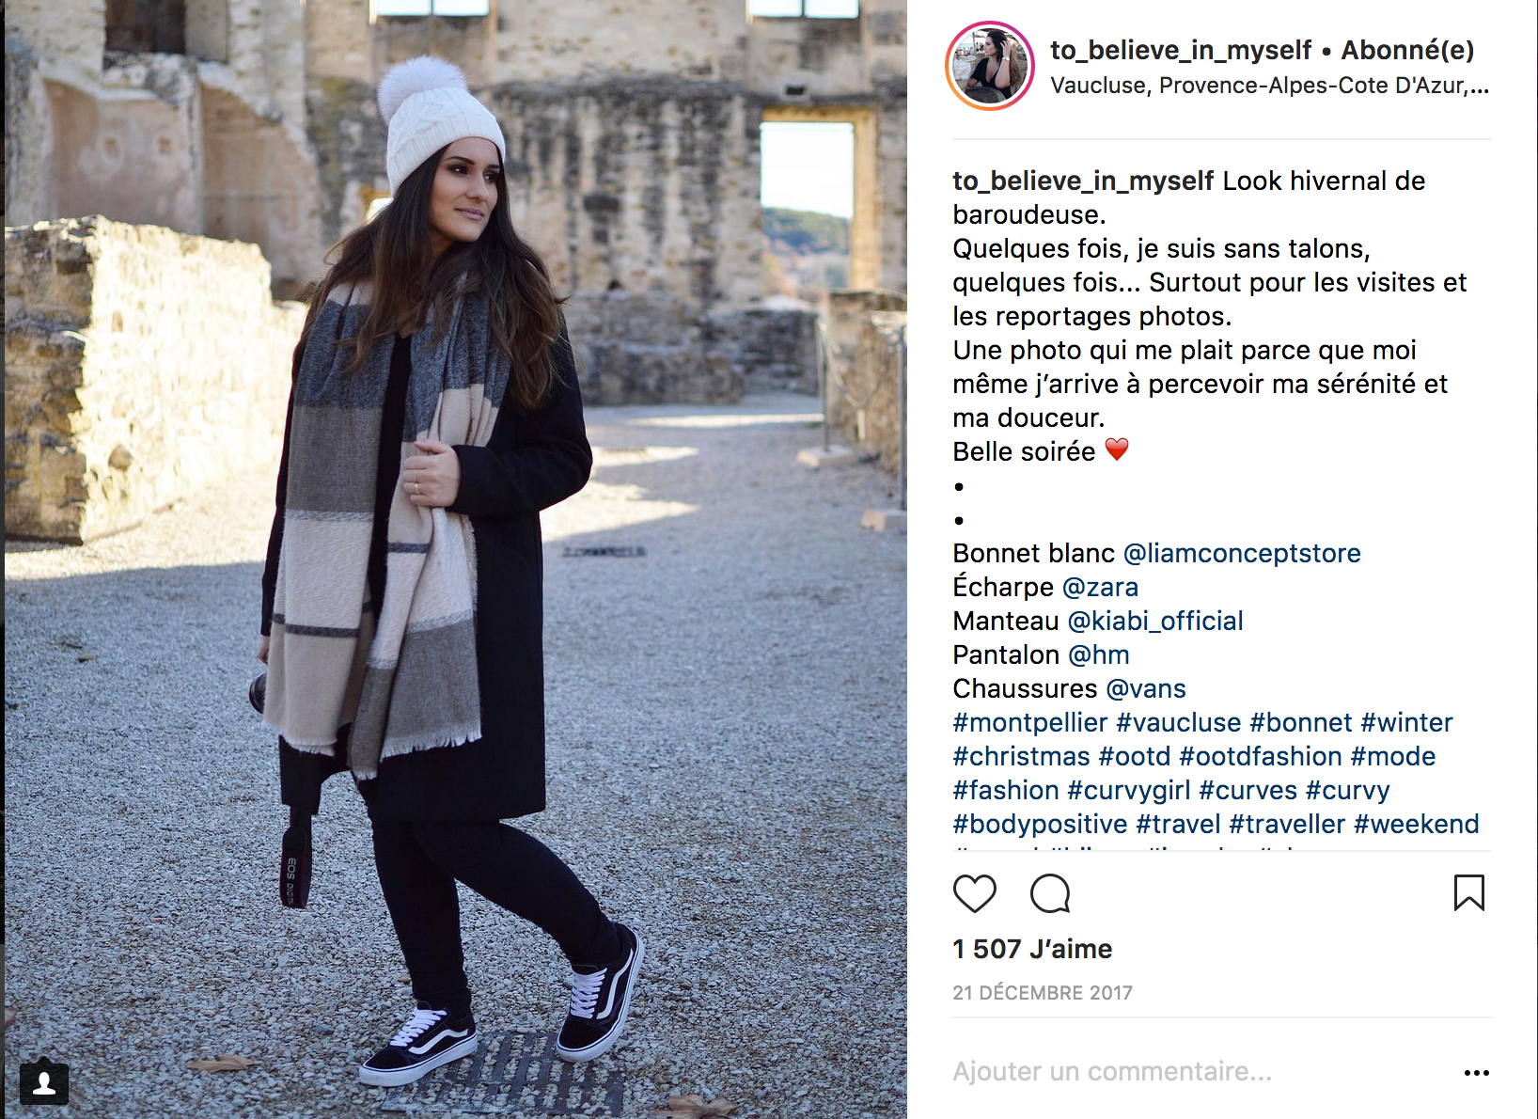Toggle the Abonné(e) following status
The width and height of the screenshot is (1538, 1119).
click(x=1407, y=50)
